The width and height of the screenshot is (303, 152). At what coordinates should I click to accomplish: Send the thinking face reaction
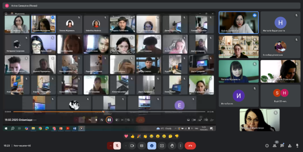170,136
